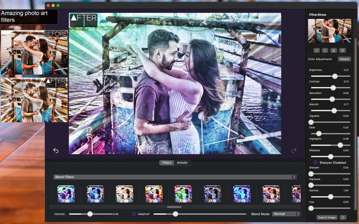Rotate image clockwise using first transform icon
The height and width of the screenshot is (224, 359).
tap(317, 51)
